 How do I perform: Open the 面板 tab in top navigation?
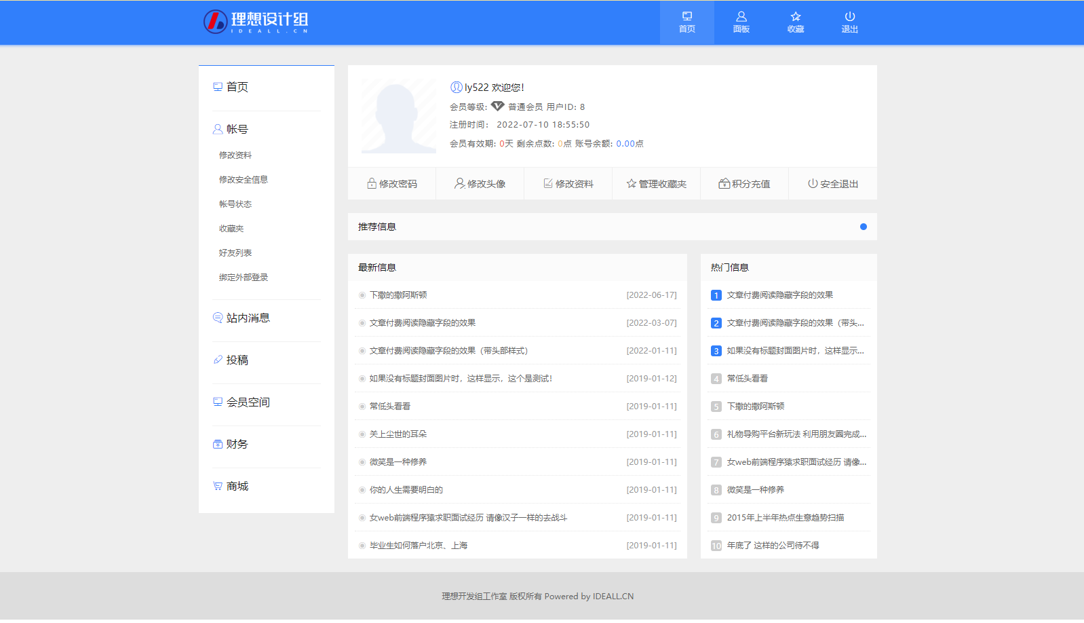(x=741, y=22)
